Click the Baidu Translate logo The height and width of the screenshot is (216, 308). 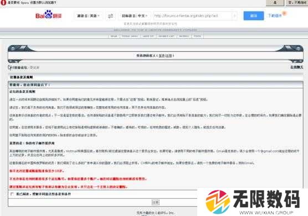click(49, 15)
